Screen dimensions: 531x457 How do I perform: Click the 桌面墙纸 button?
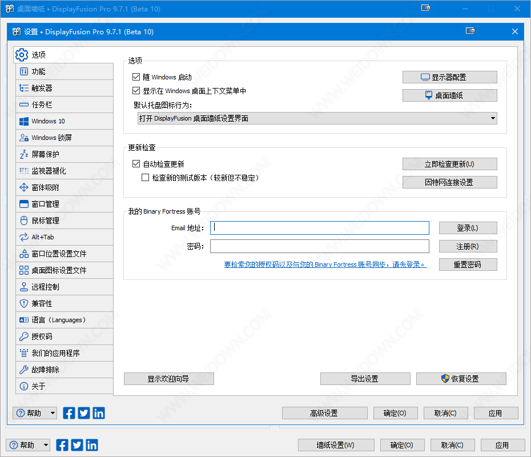[x=450, y=95]
